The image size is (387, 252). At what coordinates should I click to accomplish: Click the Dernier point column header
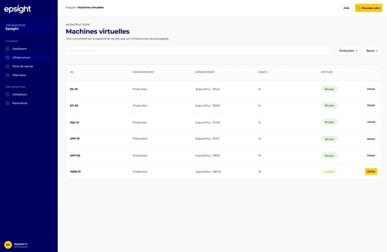coord(205,72)
